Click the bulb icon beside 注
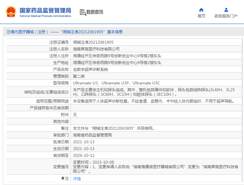Screen dimensions: 244x185 (x=63, y=178)
